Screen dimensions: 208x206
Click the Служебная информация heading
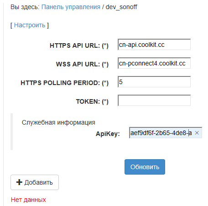[x=58, y=122]
